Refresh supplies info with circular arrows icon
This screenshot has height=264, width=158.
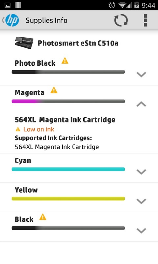point(121,20)
